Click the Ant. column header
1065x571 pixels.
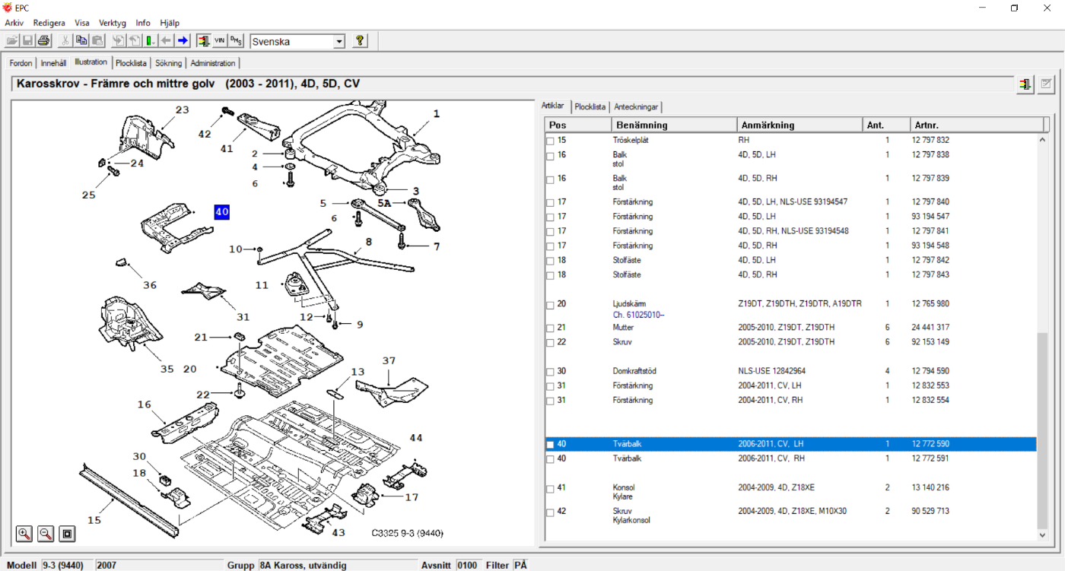(x=887, y=125)
